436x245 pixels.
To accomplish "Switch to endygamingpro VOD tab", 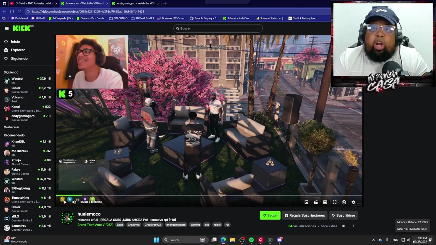I will 136,3.
